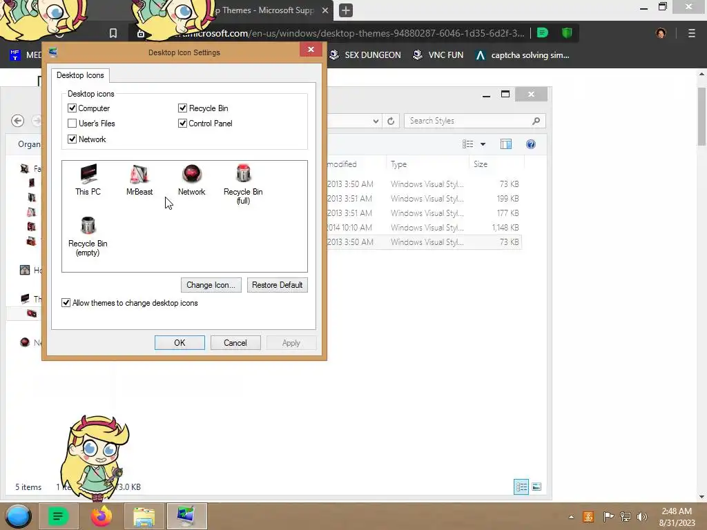707x530 pixels.
Task: Select the MrBeast user files icon
Action: pos(139,180)
